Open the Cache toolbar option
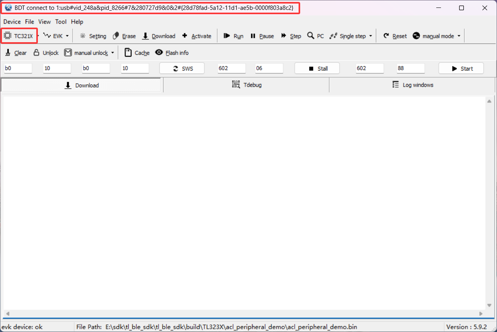This screenshot has width=497, height=332. click(x=137, y=52)
